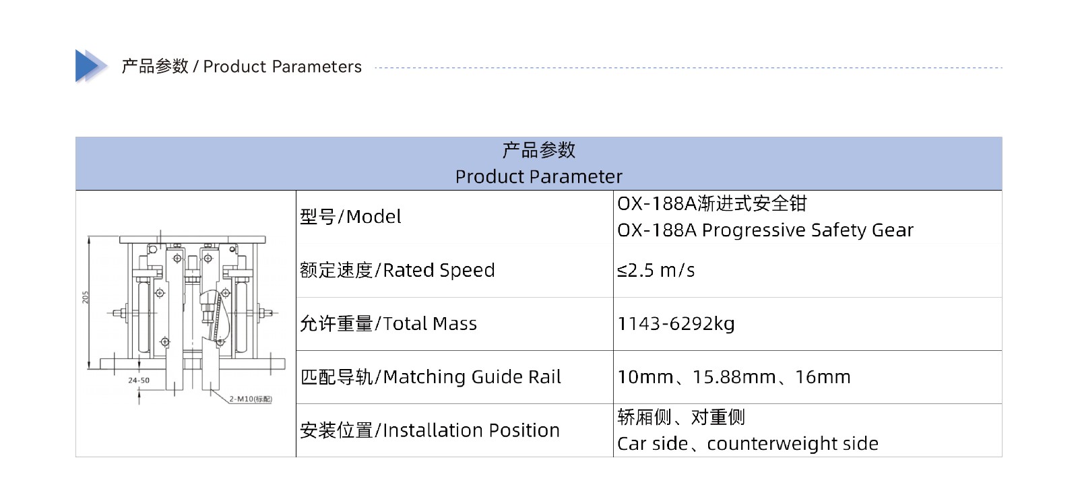Click the 10mm, 15.88mm, 16mm value
1078x497 pixels.
tap(734, 377)
